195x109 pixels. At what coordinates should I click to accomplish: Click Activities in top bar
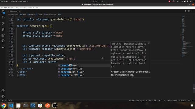click(x=4, y=1)
